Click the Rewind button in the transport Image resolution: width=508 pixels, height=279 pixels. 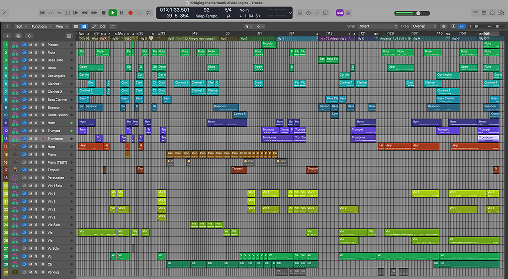[x=85, y=13]
